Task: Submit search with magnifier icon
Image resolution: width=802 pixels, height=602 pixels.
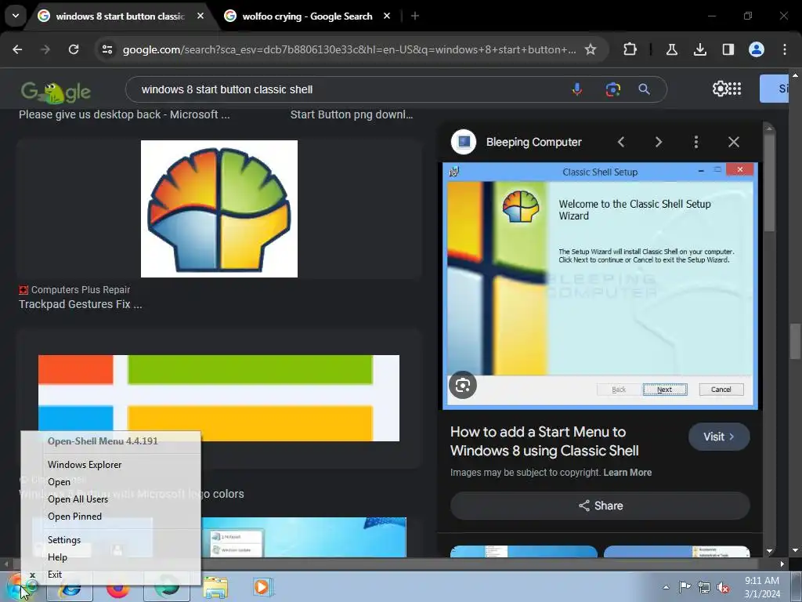Action: point(645,89)
